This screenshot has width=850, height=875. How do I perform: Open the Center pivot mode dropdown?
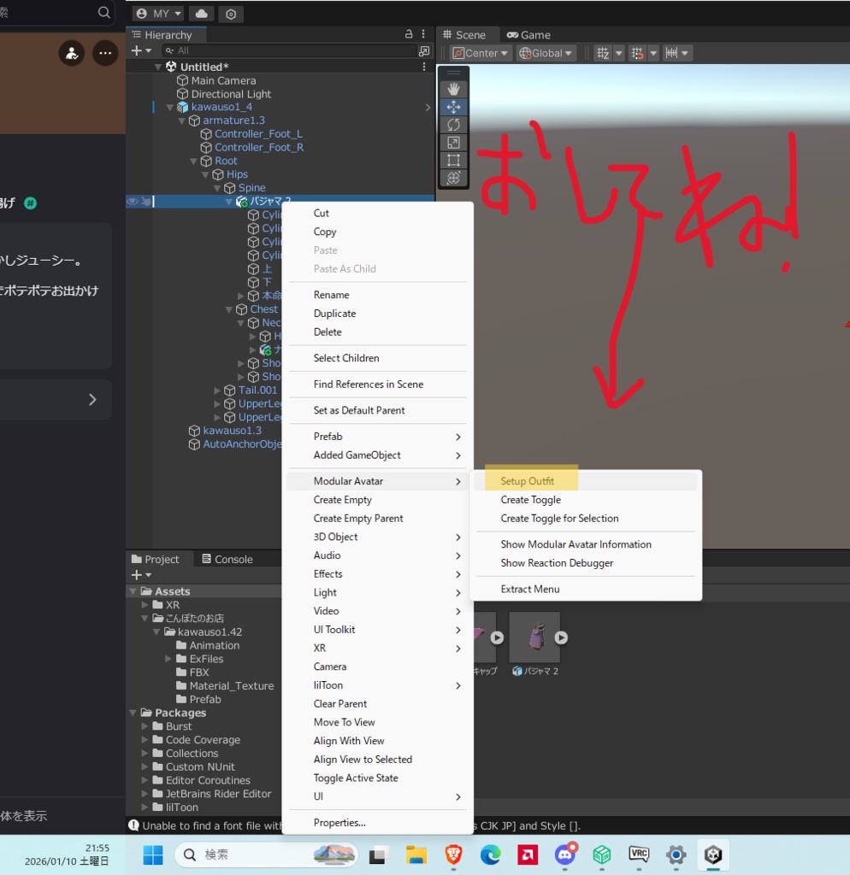coord(481,53)
